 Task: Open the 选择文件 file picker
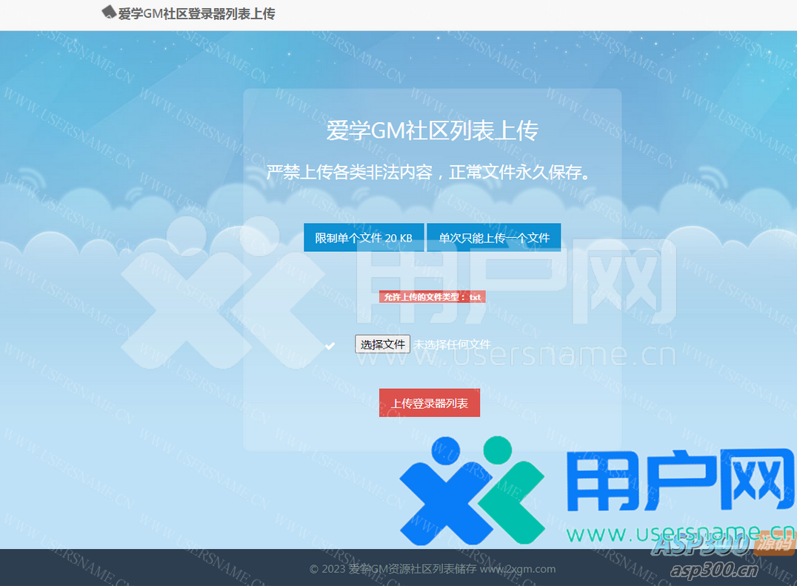[382, 344]
